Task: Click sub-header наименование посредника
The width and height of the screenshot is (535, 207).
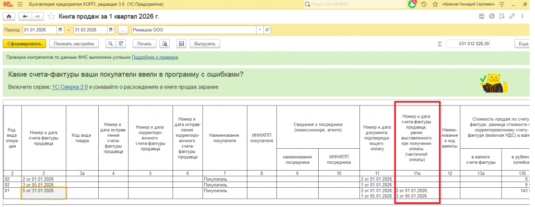Action: point(297,159)
